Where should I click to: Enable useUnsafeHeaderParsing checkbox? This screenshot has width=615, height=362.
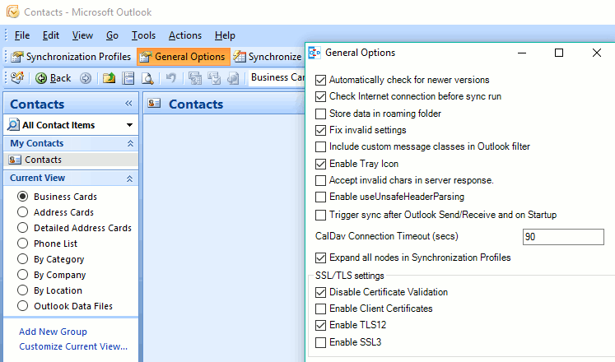[x=320, y=197]
